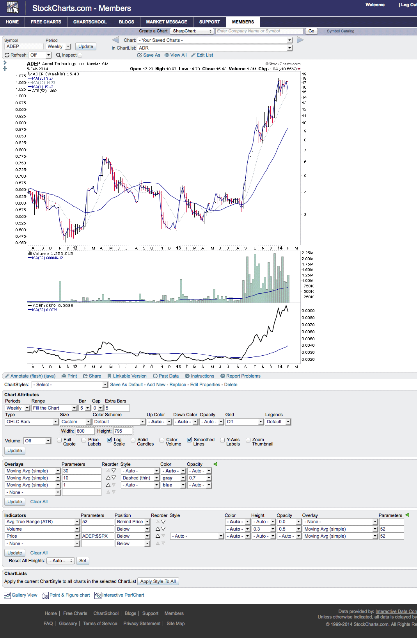Open the Refresh Off dropdown
417x638 pixels.
40,55
